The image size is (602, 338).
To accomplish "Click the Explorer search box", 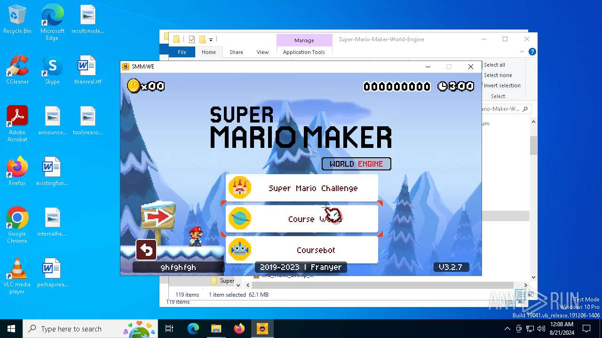I will (x=506, y=109).
